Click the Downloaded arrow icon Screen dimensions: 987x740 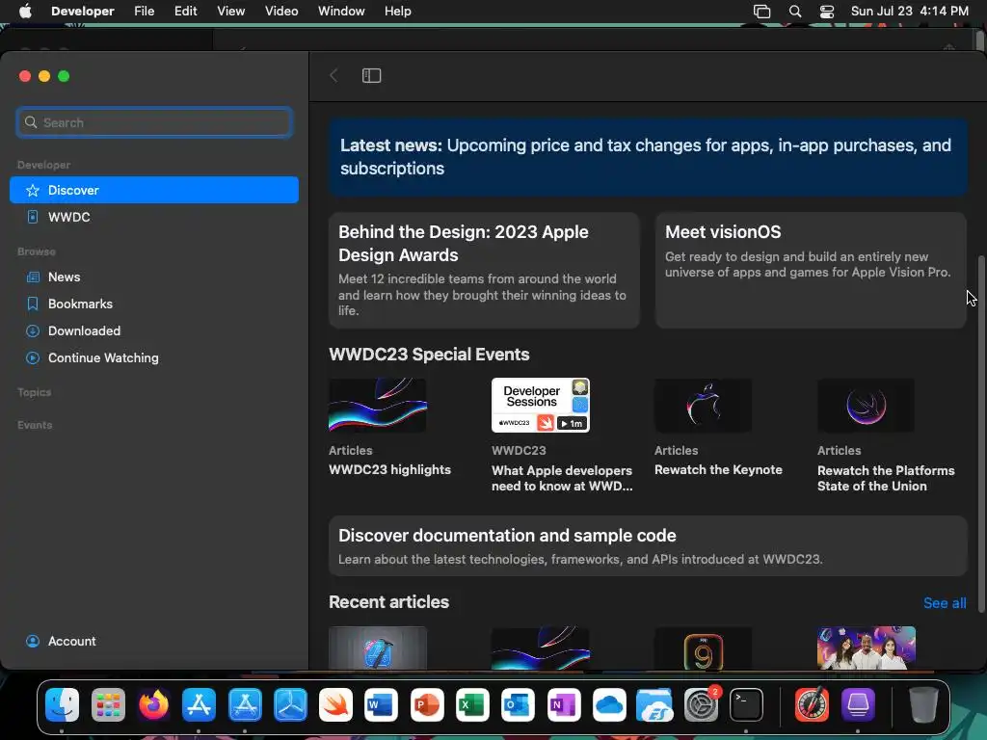coord(33,331)
